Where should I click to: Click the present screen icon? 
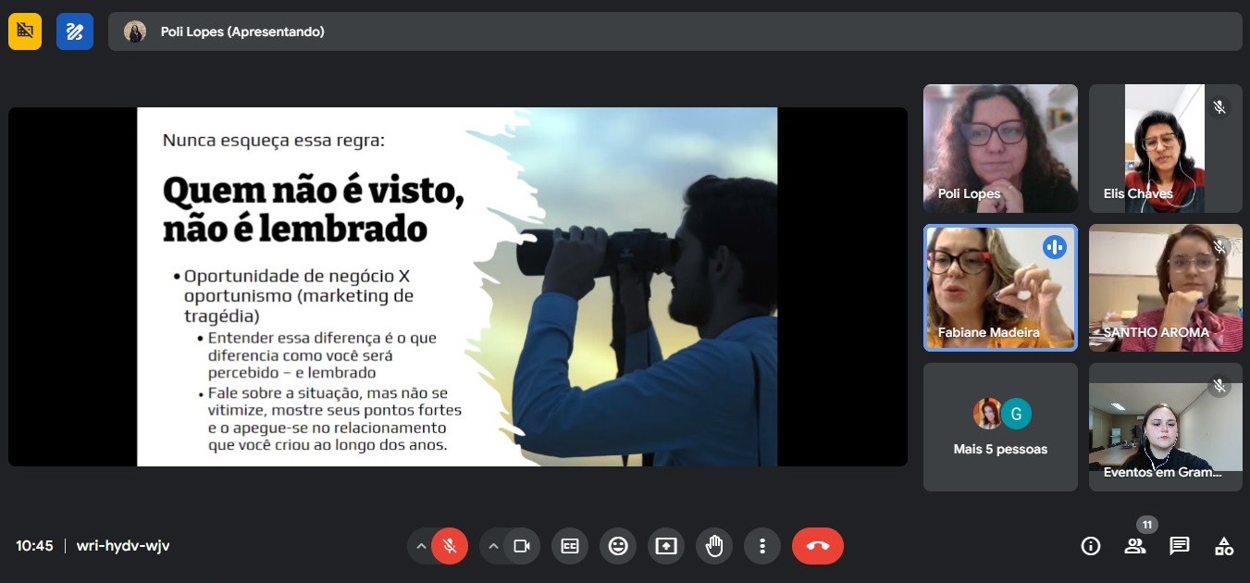665,545
